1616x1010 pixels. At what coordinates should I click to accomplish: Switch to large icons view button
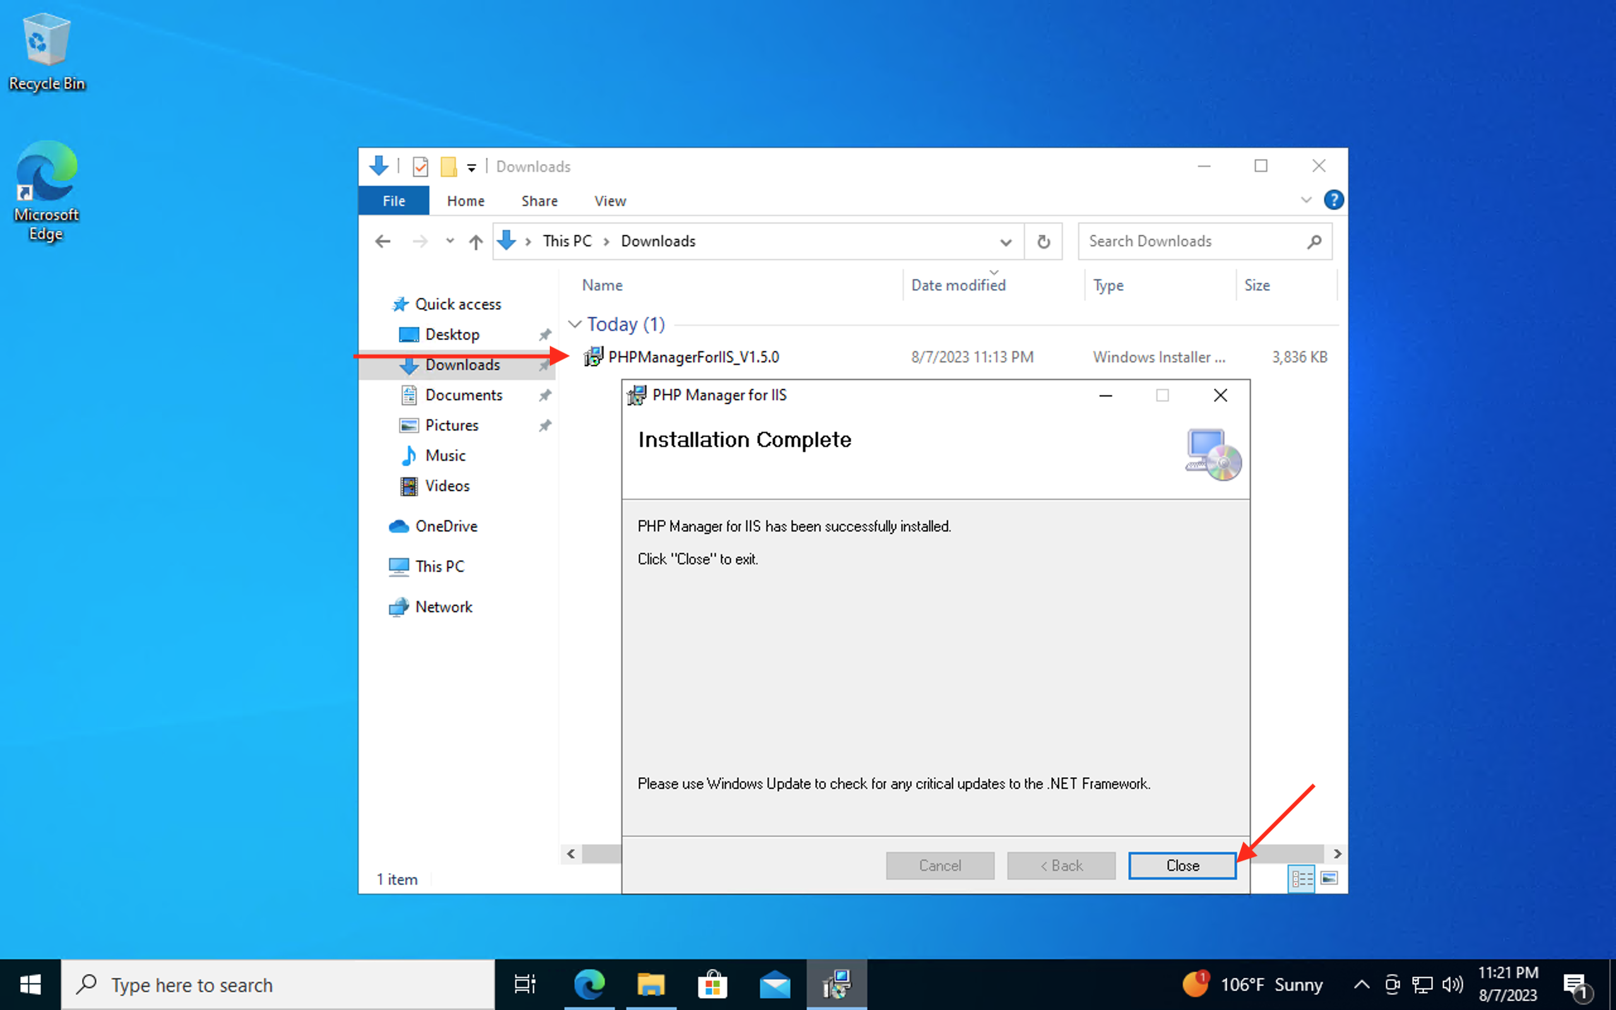1329,877
